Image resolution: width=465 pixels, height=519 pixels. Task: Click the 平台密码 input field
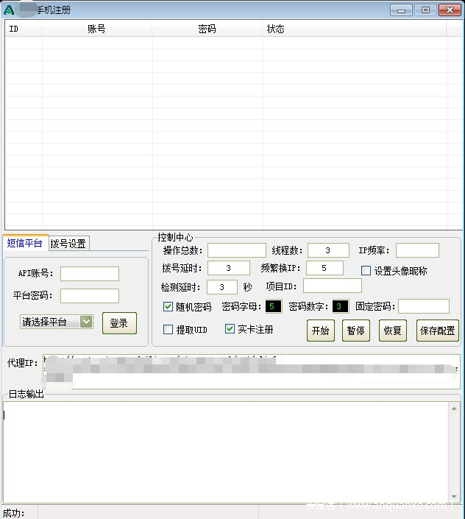click(89, 296)
